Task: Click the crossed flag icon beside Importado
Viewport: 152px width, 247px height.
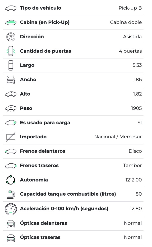Action: (11, 137)
